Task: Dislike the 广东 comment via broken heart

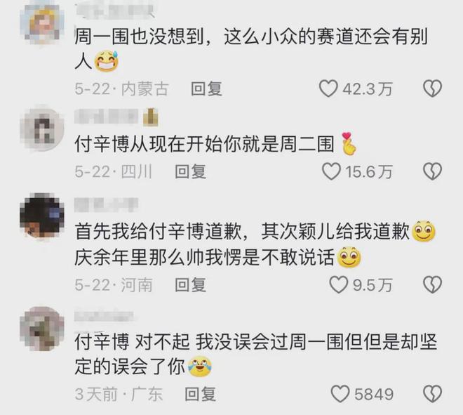Action: (x=432, y=394)
